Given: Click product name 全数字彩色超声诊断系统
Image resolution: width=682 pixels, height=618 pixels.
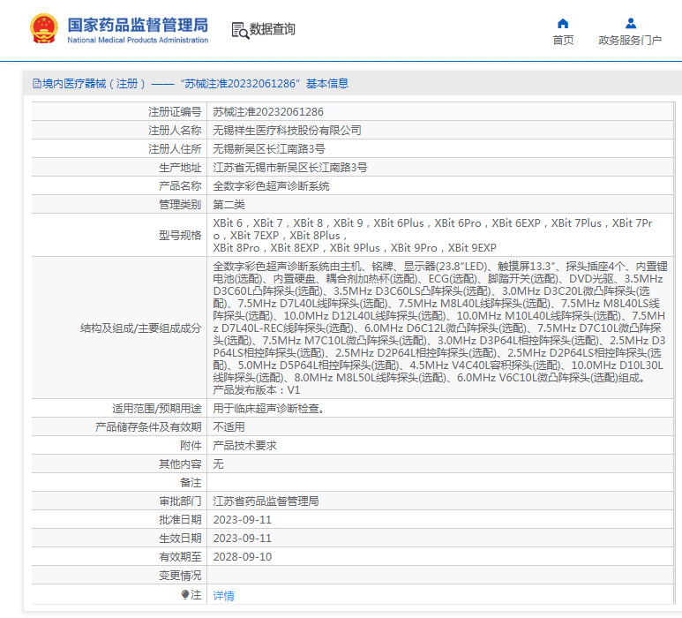Looking at the screenshot, I should 272,186.
